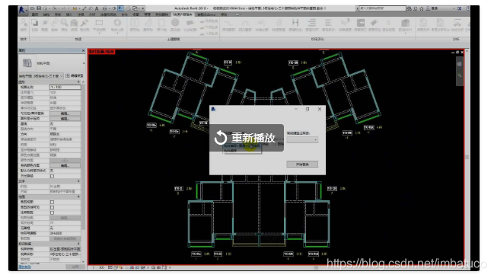The width and height of the screenshot is (494, 278).
Task: Click the user sign-in icon in title bar
Action: coord(428,8)
